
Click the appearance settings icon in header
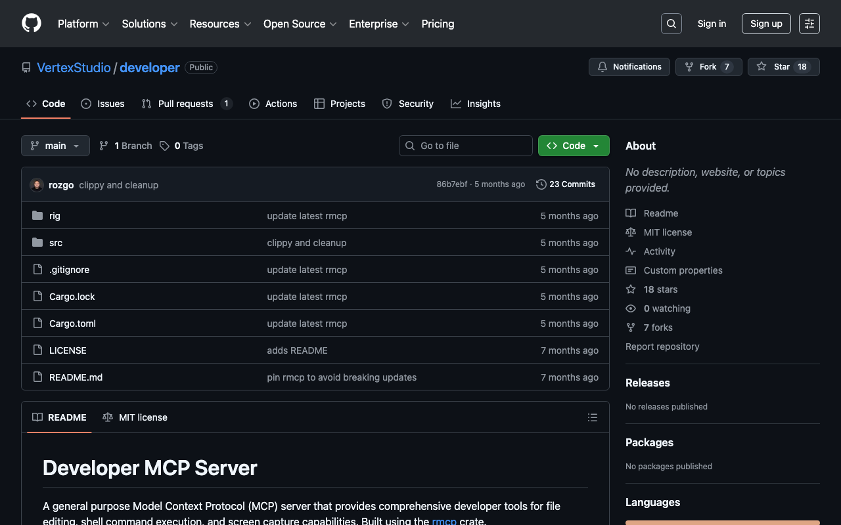pyautogui.click(x=809, y=24)
